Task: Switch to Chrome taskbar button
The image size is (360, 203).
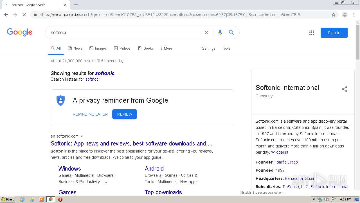Action: (x=51, y=199)
